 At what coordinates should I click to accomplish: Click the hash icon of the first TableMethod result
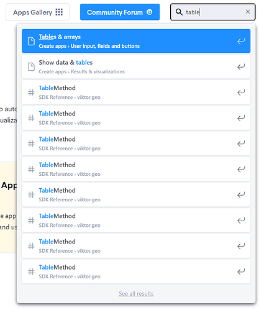click(31, 93)
